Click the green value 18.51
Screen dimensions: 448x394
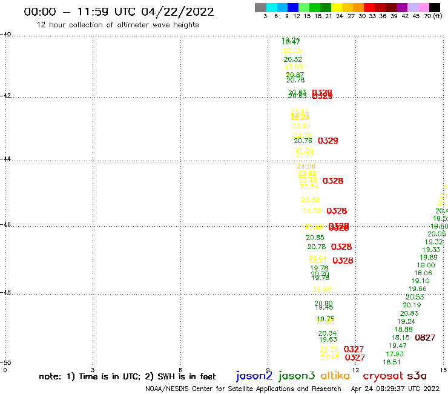[x=392, y=362]
